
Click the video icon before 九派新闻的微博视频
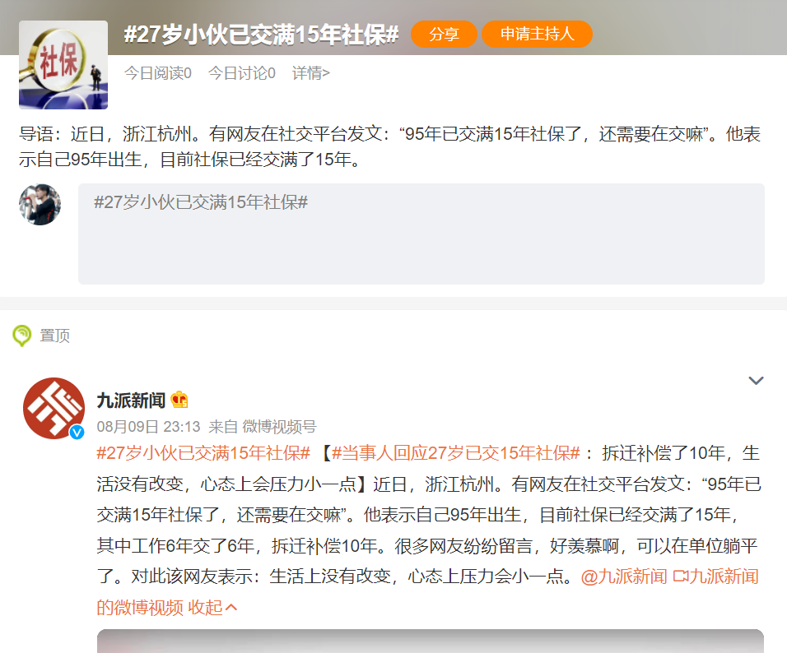(x=680, y=577)
